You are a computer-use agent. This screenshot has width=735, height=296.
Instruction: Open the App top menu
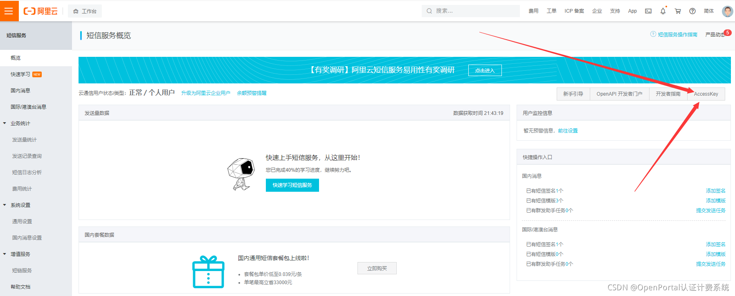(632, 11)
